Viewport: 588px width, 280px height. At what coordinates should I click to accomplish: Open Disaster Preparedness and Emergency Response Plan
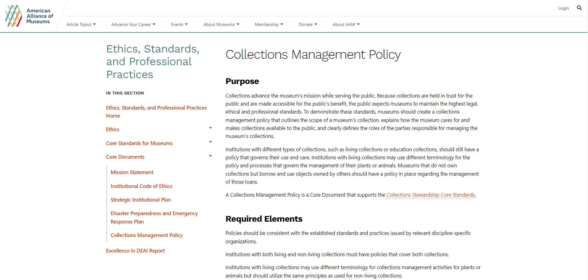[154, 217]
